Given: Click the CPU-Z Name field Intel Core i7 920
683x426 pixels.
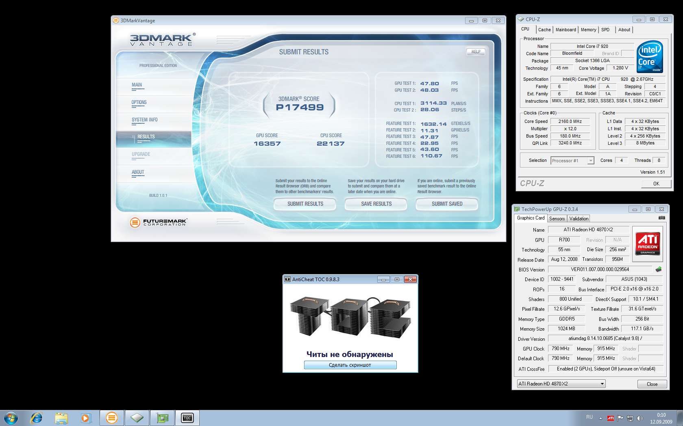Looking at the screenshot, I should [592, 46].
